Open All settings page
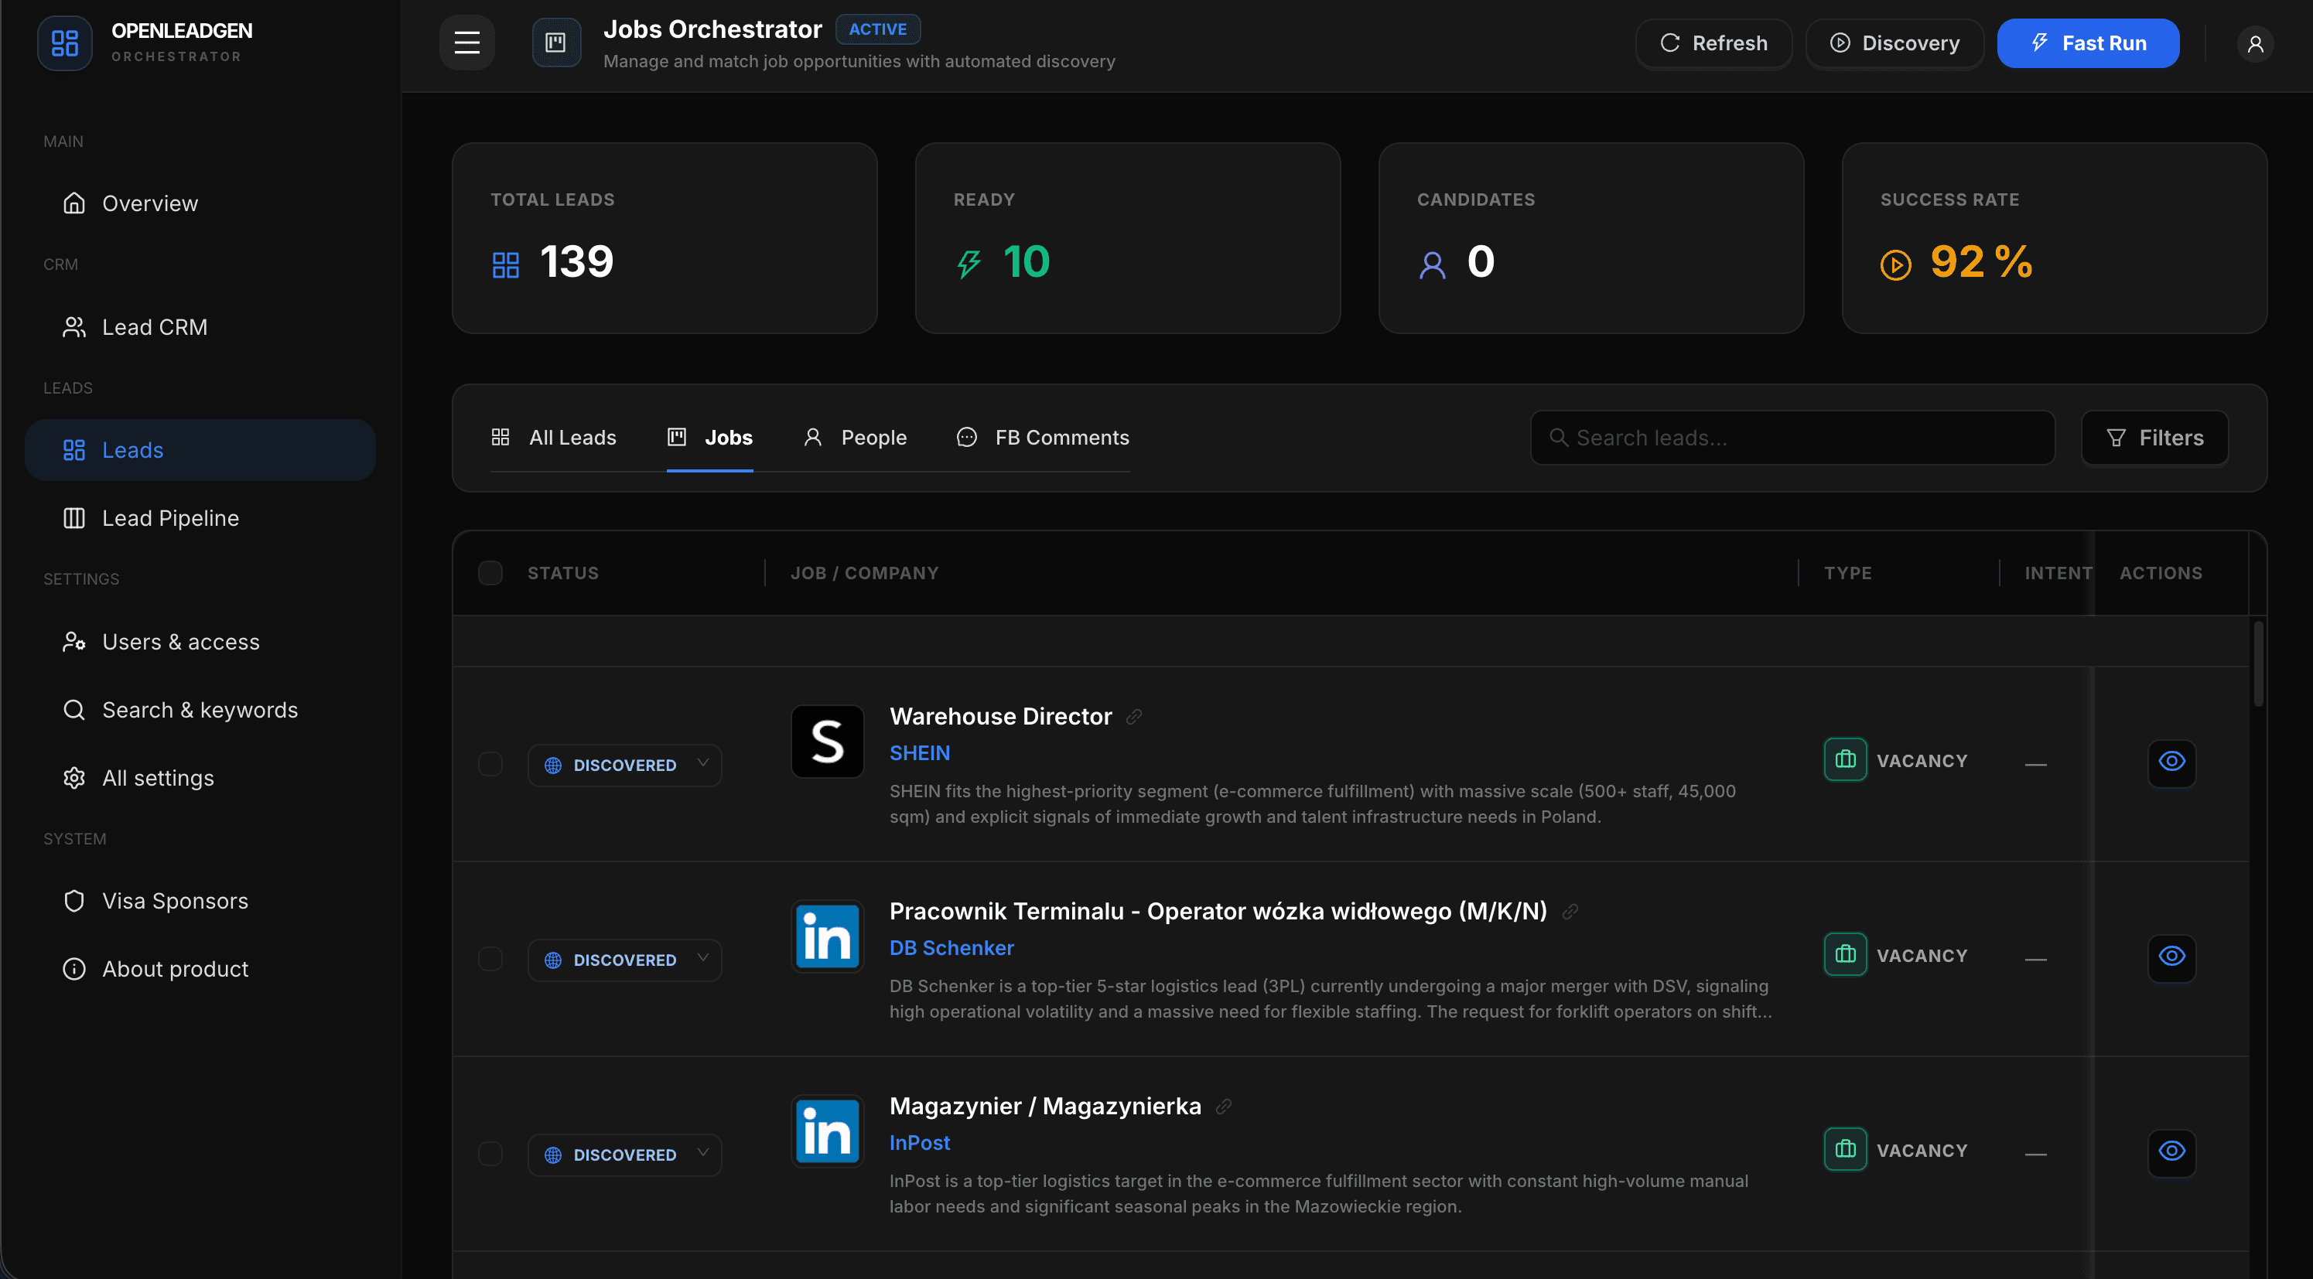Viewport: 2313px width, 1279px height. tap(200, 778)
